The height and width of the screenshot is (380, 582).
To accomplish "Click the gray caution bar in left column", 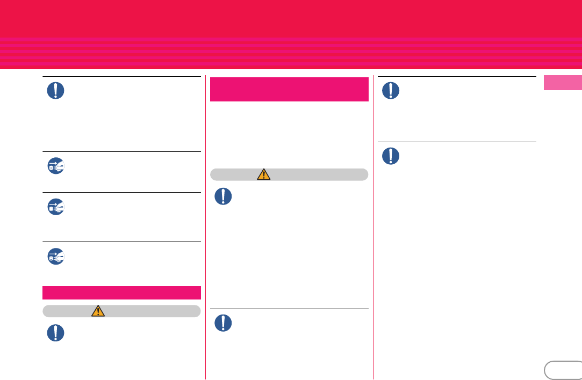I will [x=122, y=311].
